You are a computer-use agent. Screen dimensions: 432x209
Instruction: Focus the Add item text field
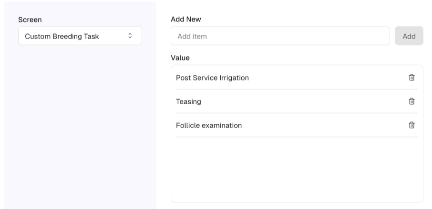point(280,36)
